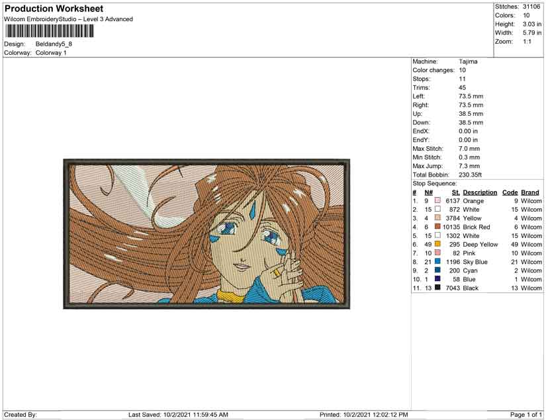Select the total bobbin value "230.35ft"

point(471,175)
